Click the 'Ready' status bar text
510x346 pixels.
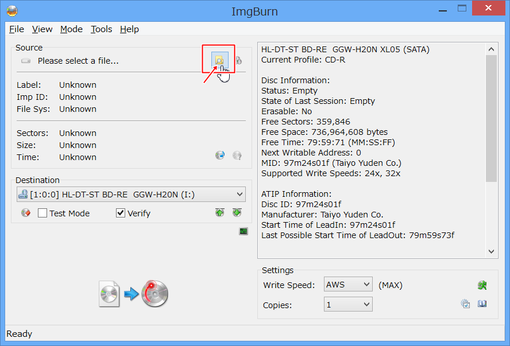click(19, 333)
